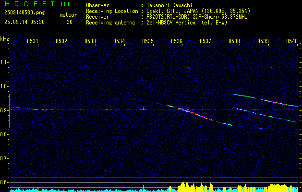Select the observer name Takanori Kawachi
The height and width of the screenshot is (192, 302).
tap(170, 5)
